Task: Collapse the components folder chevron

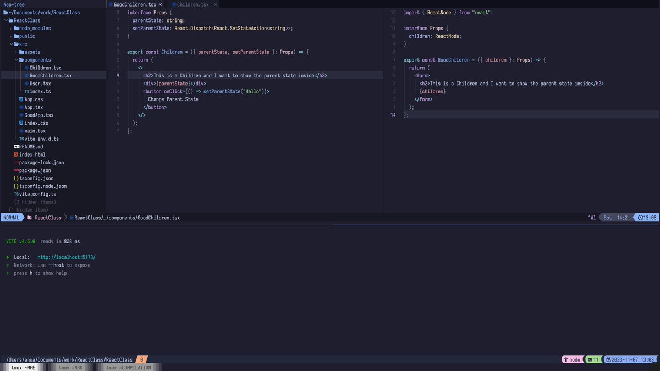Action: 16,60
